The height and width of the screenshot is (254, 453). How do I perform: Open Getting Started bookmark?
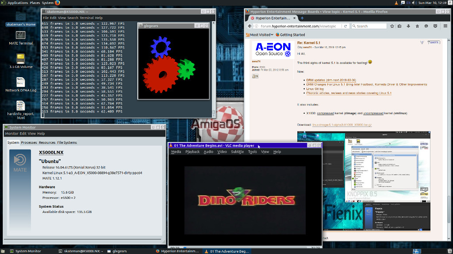(x=290, y=34)
